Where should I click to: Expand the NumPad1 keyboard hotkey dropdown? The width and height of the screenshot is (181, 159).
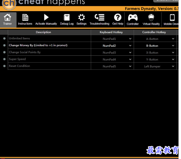[x=130, y=39]
